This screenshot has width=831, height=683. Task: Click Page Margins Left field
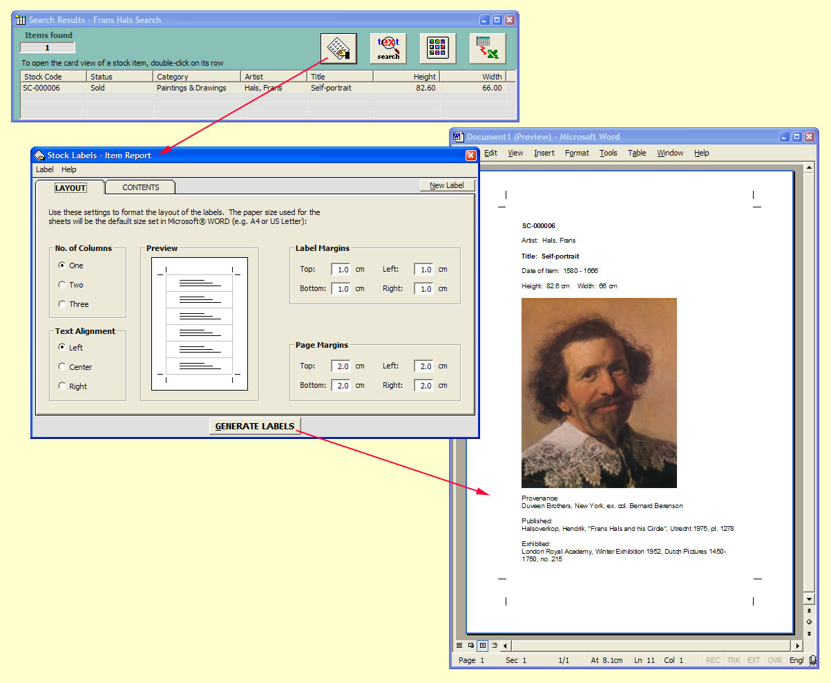[x=424, y=366]
